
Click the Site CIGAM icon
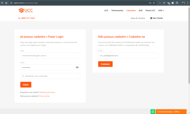pos(151,18)
